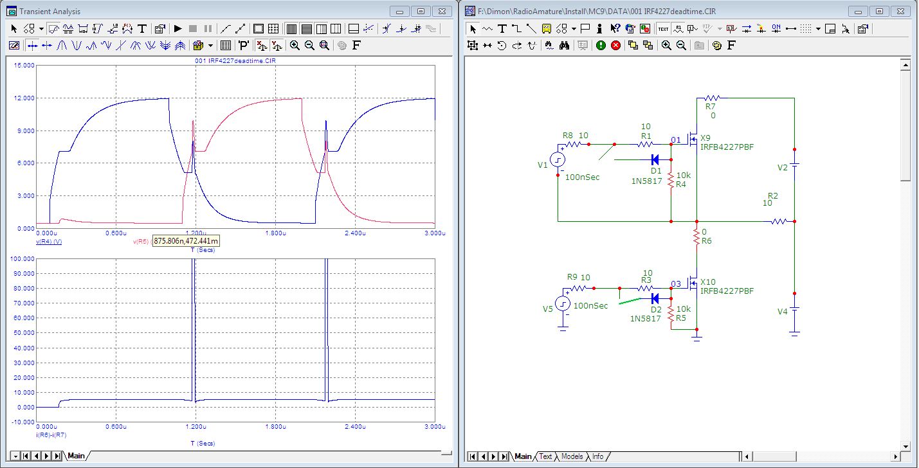This screenshot has height=468, width=919.
Task: Click the F font icon in the schematic toolbar
Action: (731, 45)
